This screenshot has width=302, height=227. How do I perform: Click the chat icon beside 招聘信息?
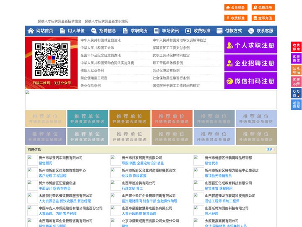(x=94, y=31)
